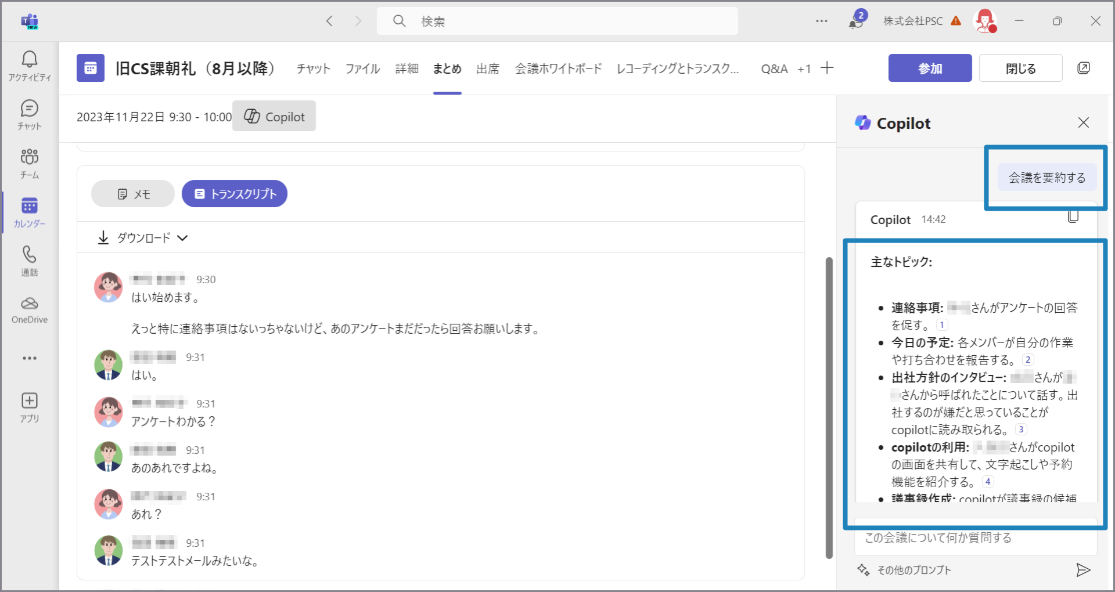Click the send arrow in Copilot pane
The image size is (1115, 592).
[x=1082, y=570]
